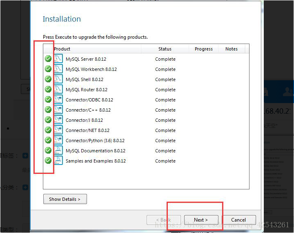
Task: Select the Connector/C++ 8.0.12 row text
Action: point(88,110)
